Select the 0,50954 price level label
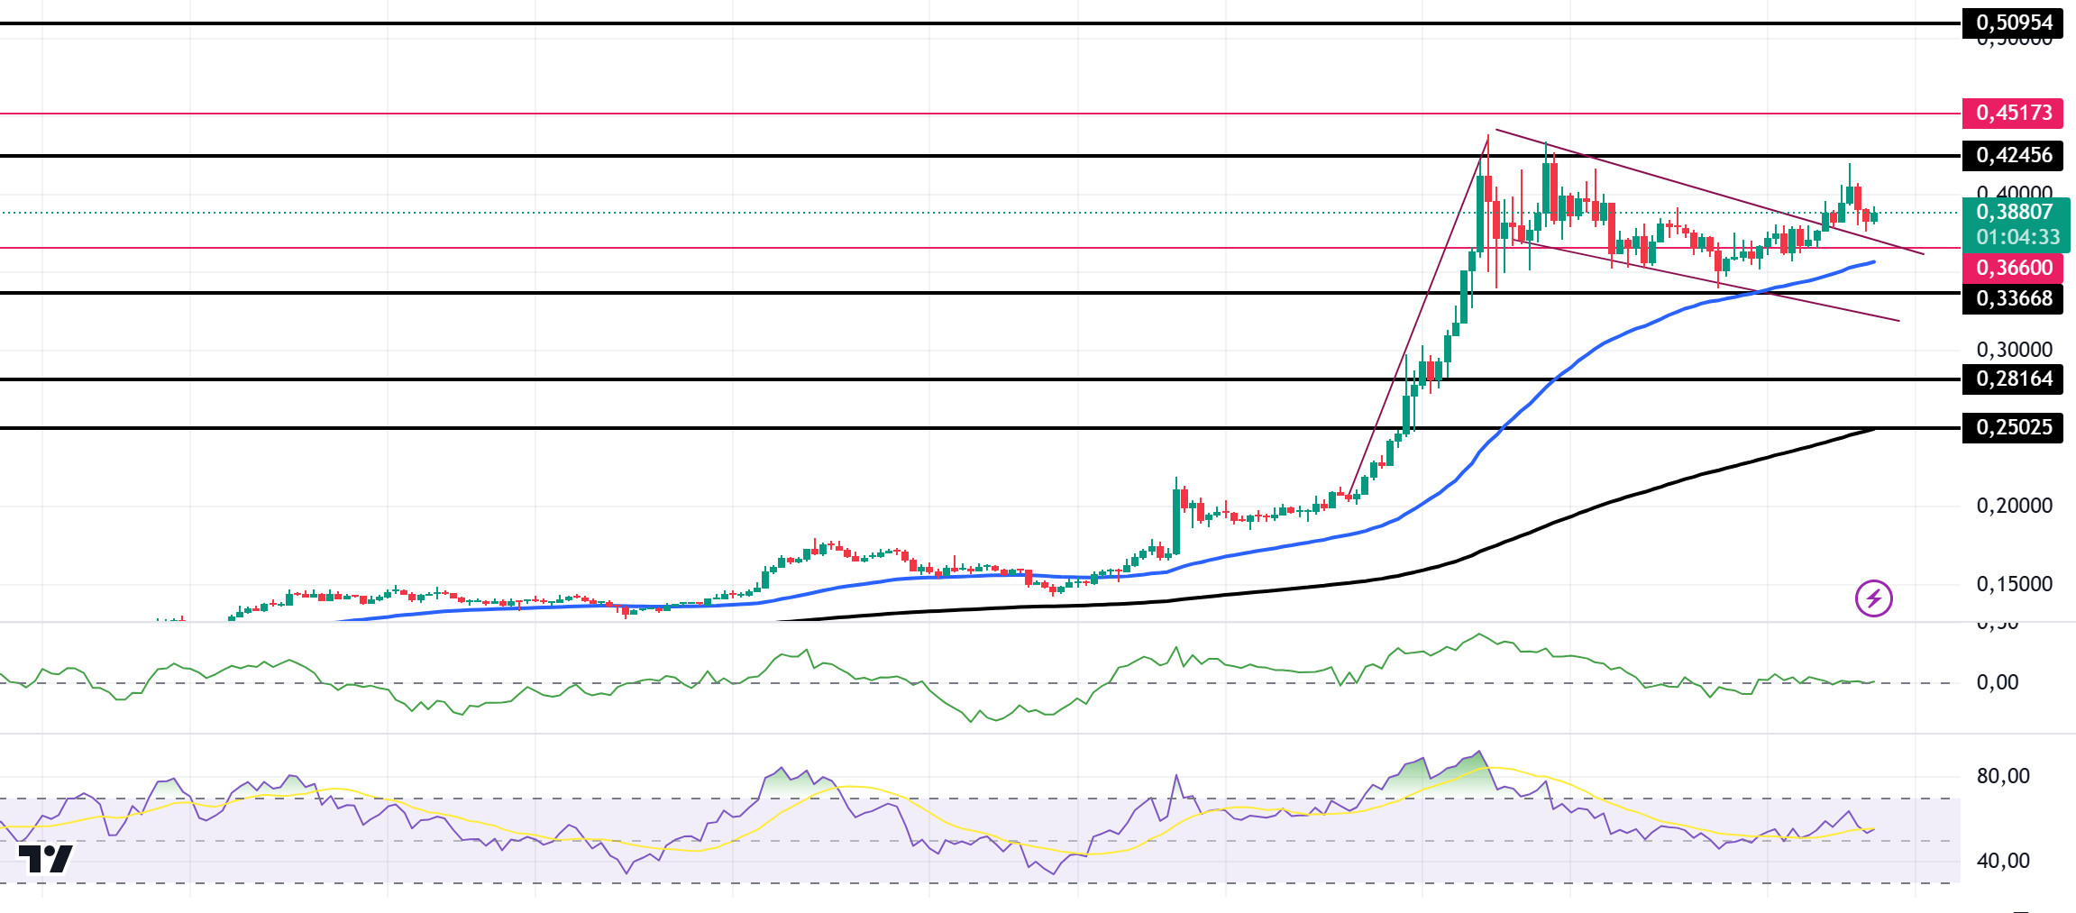This screenshot has height=913, width=2076. [2014, 23]
